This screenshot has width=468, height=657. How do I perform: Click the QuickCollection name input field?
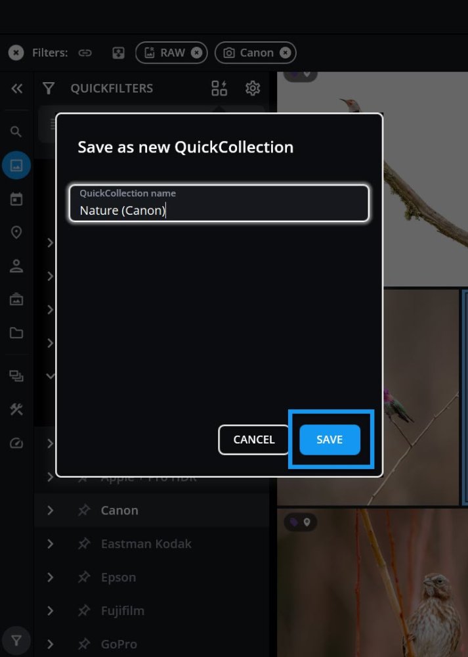click(x=219, y=203)
